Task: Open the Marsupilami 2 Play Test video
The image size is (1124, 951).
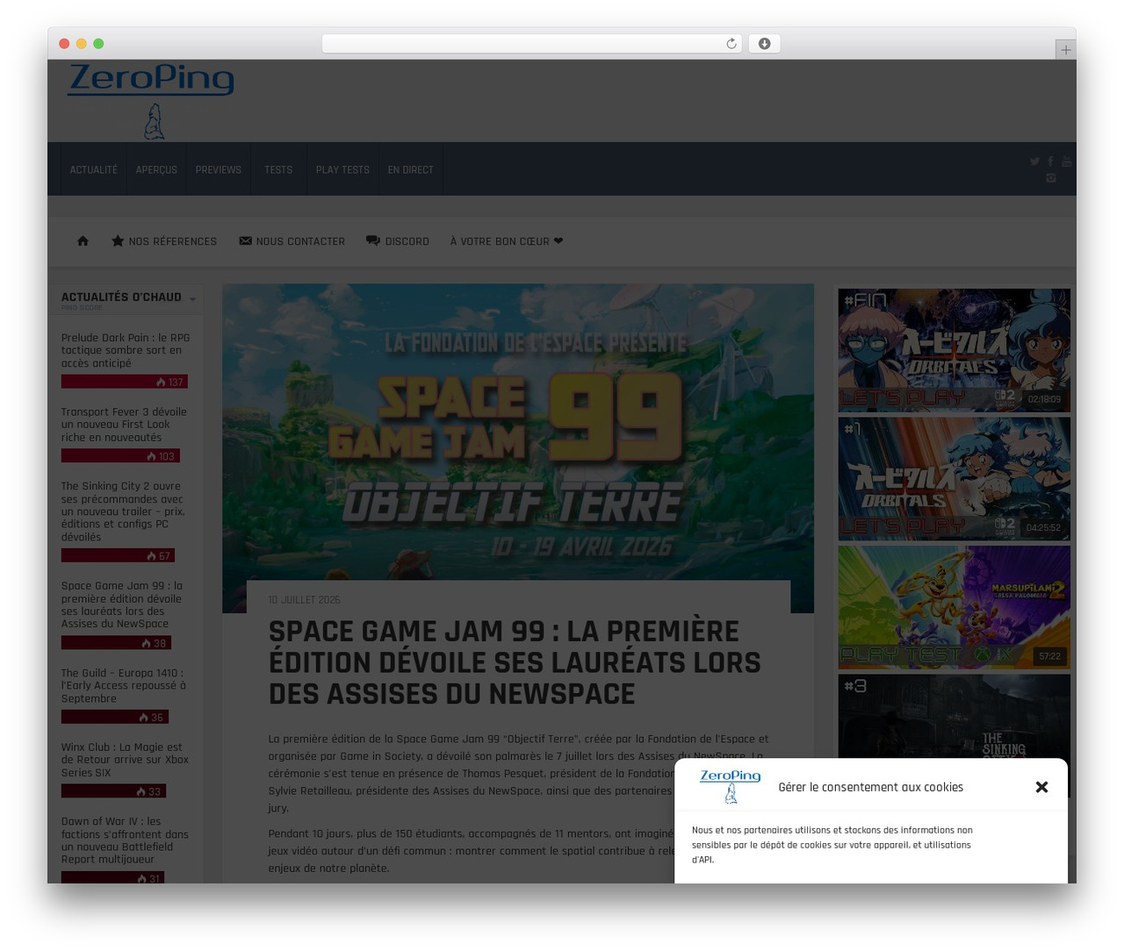Action: click(x=954, y=607)
